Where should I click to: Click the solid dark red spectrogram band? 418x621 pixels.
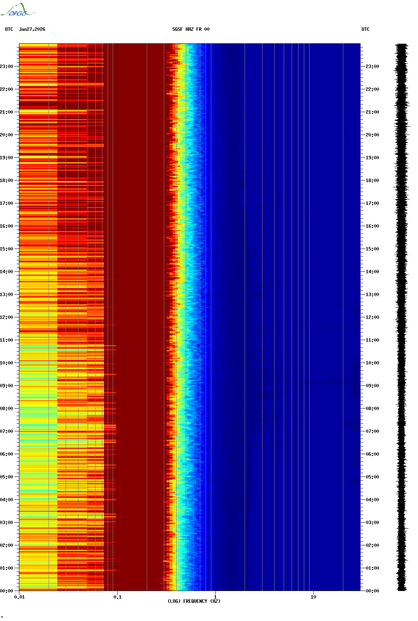[x=140, y=317]
